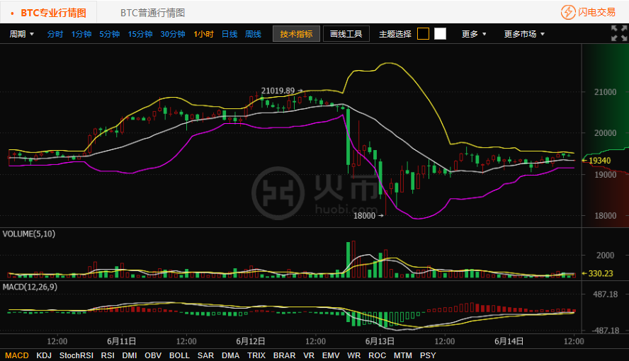This screenshot has width=629, height=361.
Task: Click the 技术指标 button
Action: pyautogui.click(x=296, y=34)
